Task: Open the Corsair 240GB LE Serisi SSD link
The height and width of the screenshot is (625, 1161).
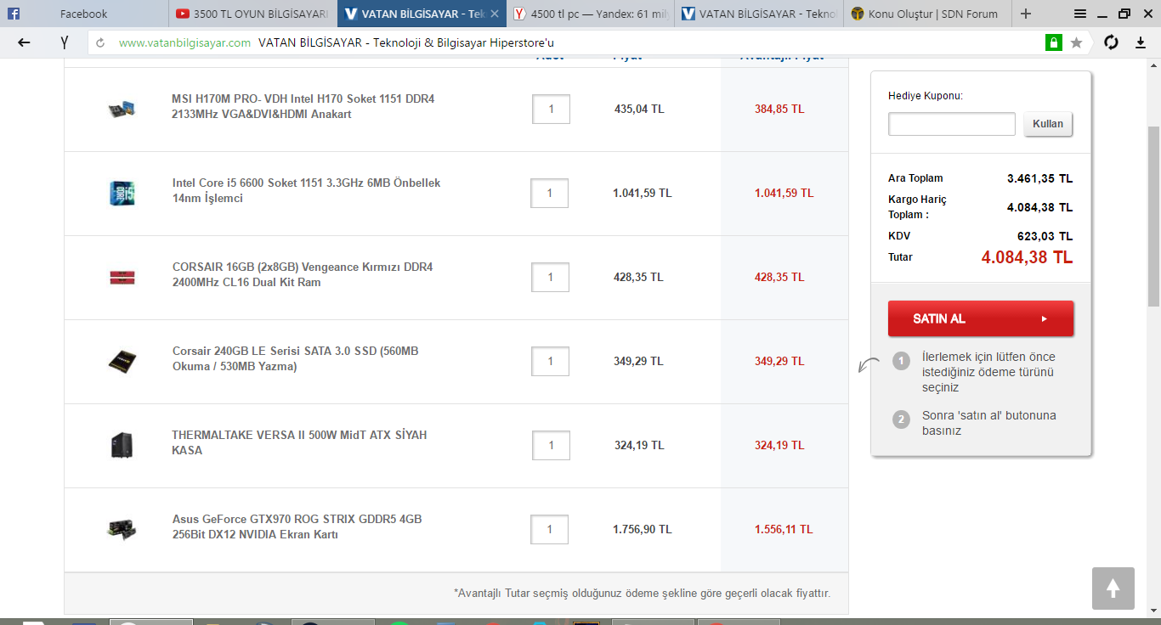Action: 296,359
